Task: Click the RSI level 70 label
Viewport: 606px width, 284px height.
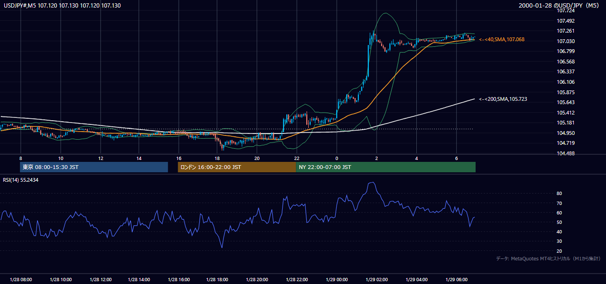Action: point(560,203)
